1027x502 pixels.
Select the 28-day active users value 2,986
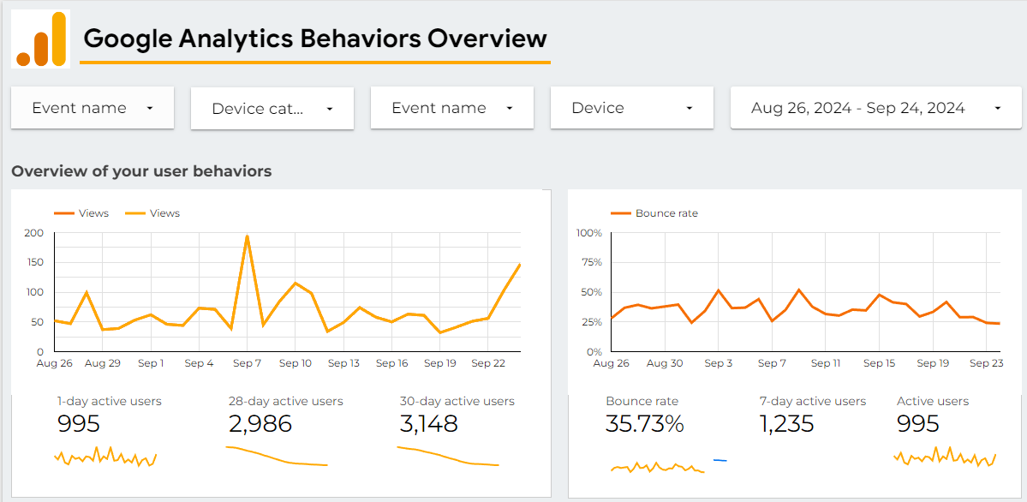[x=260, y=424]
